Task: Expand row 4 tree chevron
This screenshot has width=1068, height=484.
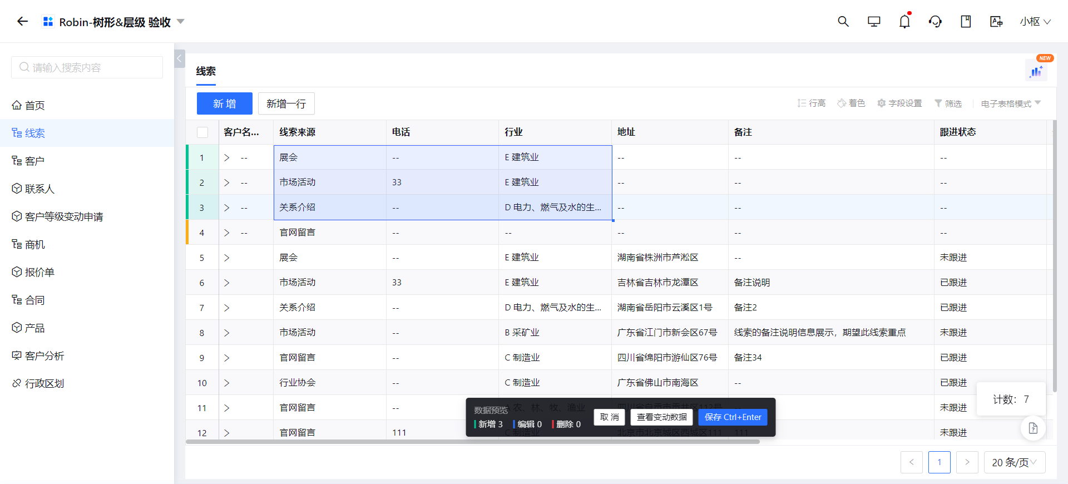Action: 227,233
